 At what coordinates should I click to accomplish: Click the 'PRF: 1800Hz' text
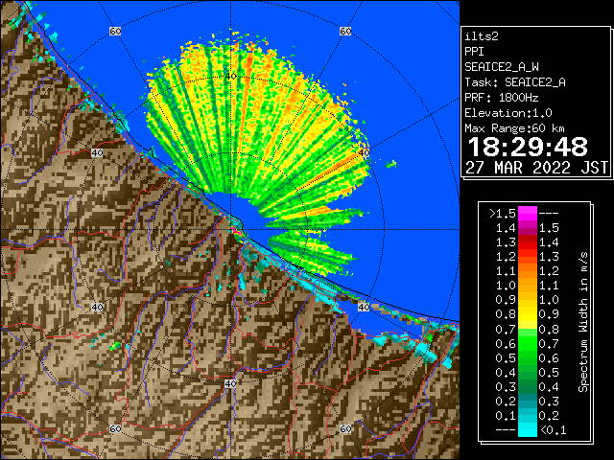click(x=502, y=98)
